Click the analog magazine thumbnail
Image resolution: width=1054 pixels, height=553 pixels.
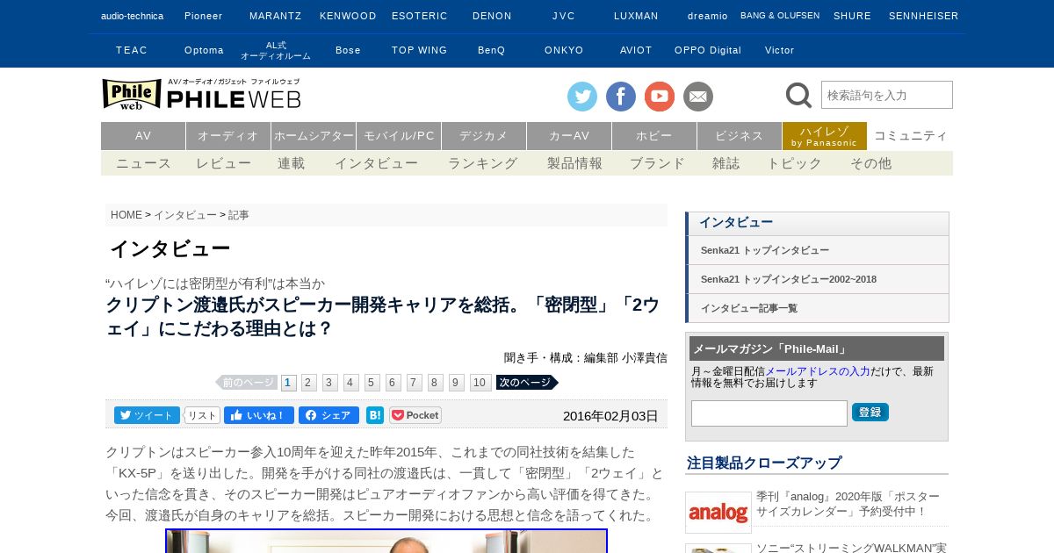coord(718,513)
